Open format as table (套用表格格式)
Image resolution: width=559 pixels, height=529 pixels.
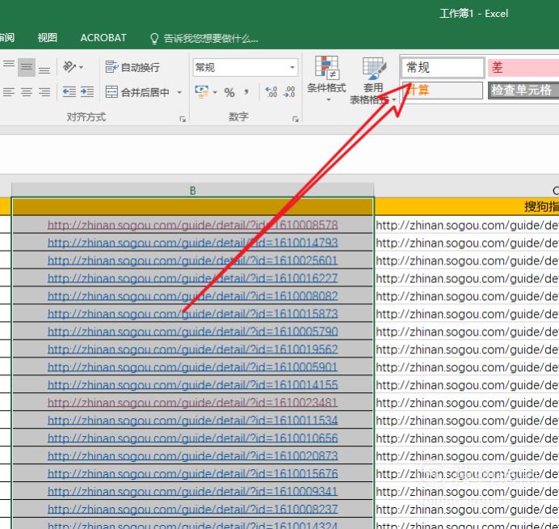[372, 80]
